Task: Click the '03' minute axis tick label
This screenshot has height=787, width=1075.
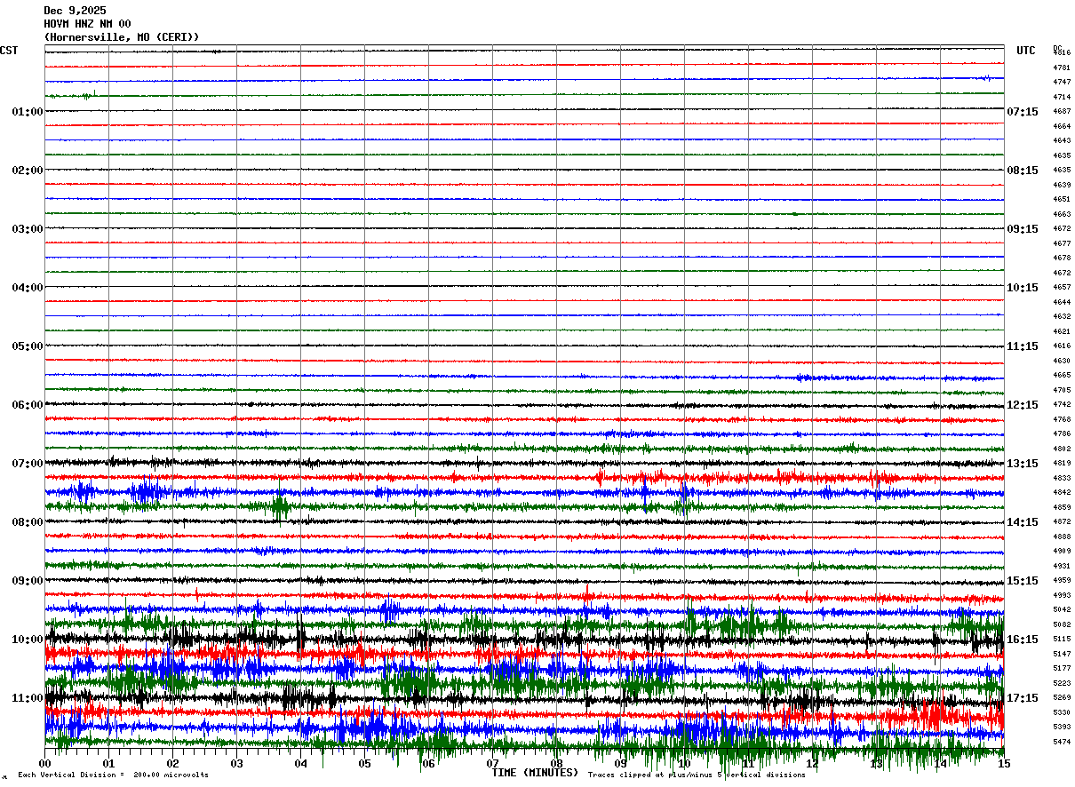Action: pos(237,764)
